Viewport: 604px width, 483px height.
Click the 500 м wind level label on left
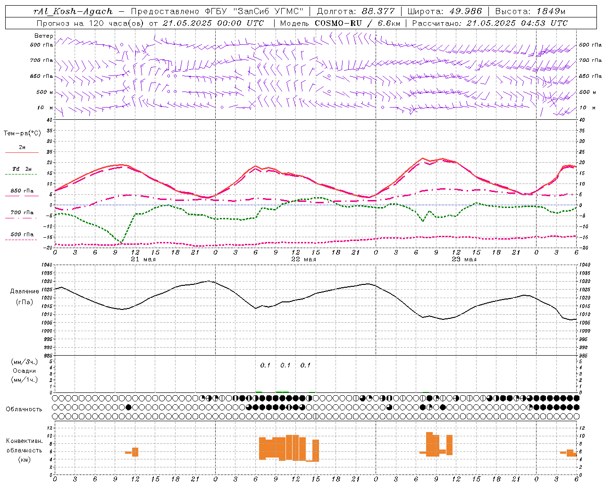point(45,92)
